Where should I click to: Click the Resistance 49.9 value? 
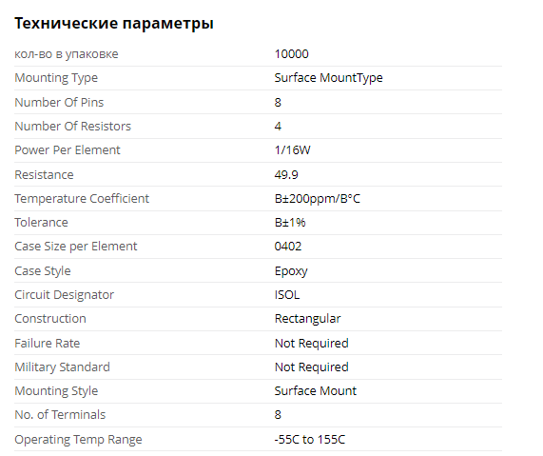coord(286,174)
